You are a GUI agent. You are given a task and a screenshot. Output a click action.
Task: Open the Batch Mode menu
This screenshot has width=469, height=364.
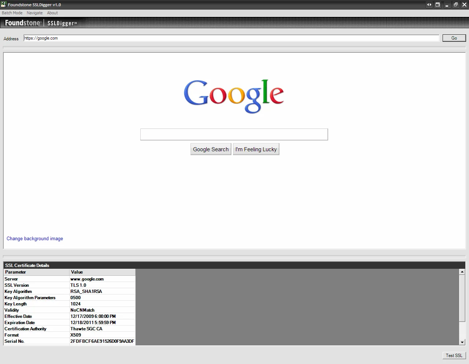pos(12,13)
